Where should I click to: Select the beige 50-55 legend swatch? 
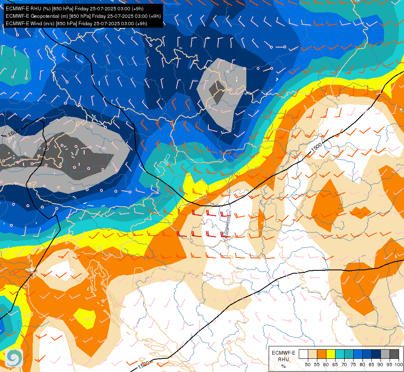click(312, 354)
